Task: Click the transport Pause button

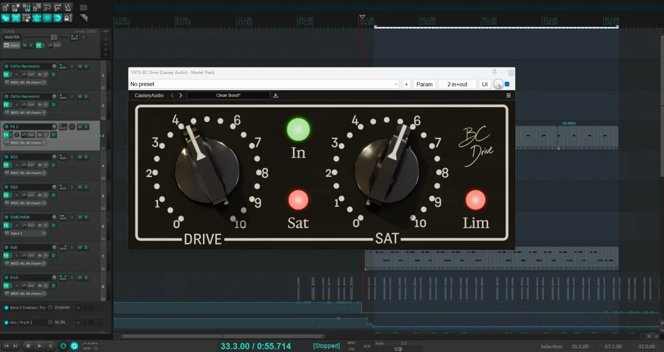Action: pos(50,346)
